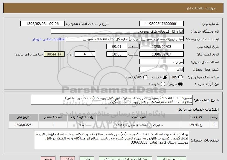Click service name سایر فعالیت‌های تخصصی ساختمان
227x160 pixels.
[139, 125]
